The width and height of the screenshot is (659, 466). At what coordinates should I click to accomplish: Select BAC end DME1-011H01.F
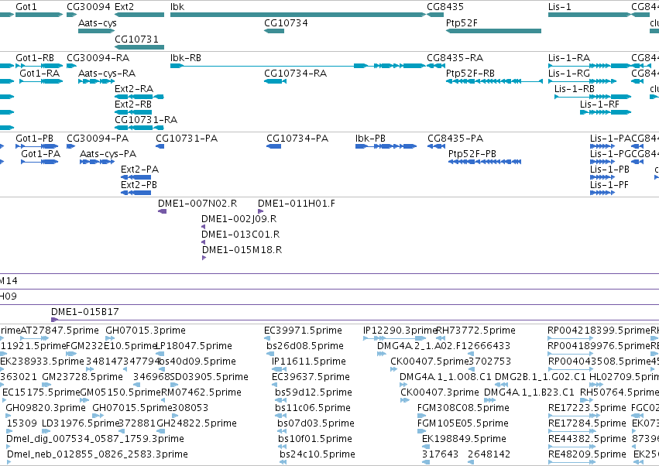point(260,211)
